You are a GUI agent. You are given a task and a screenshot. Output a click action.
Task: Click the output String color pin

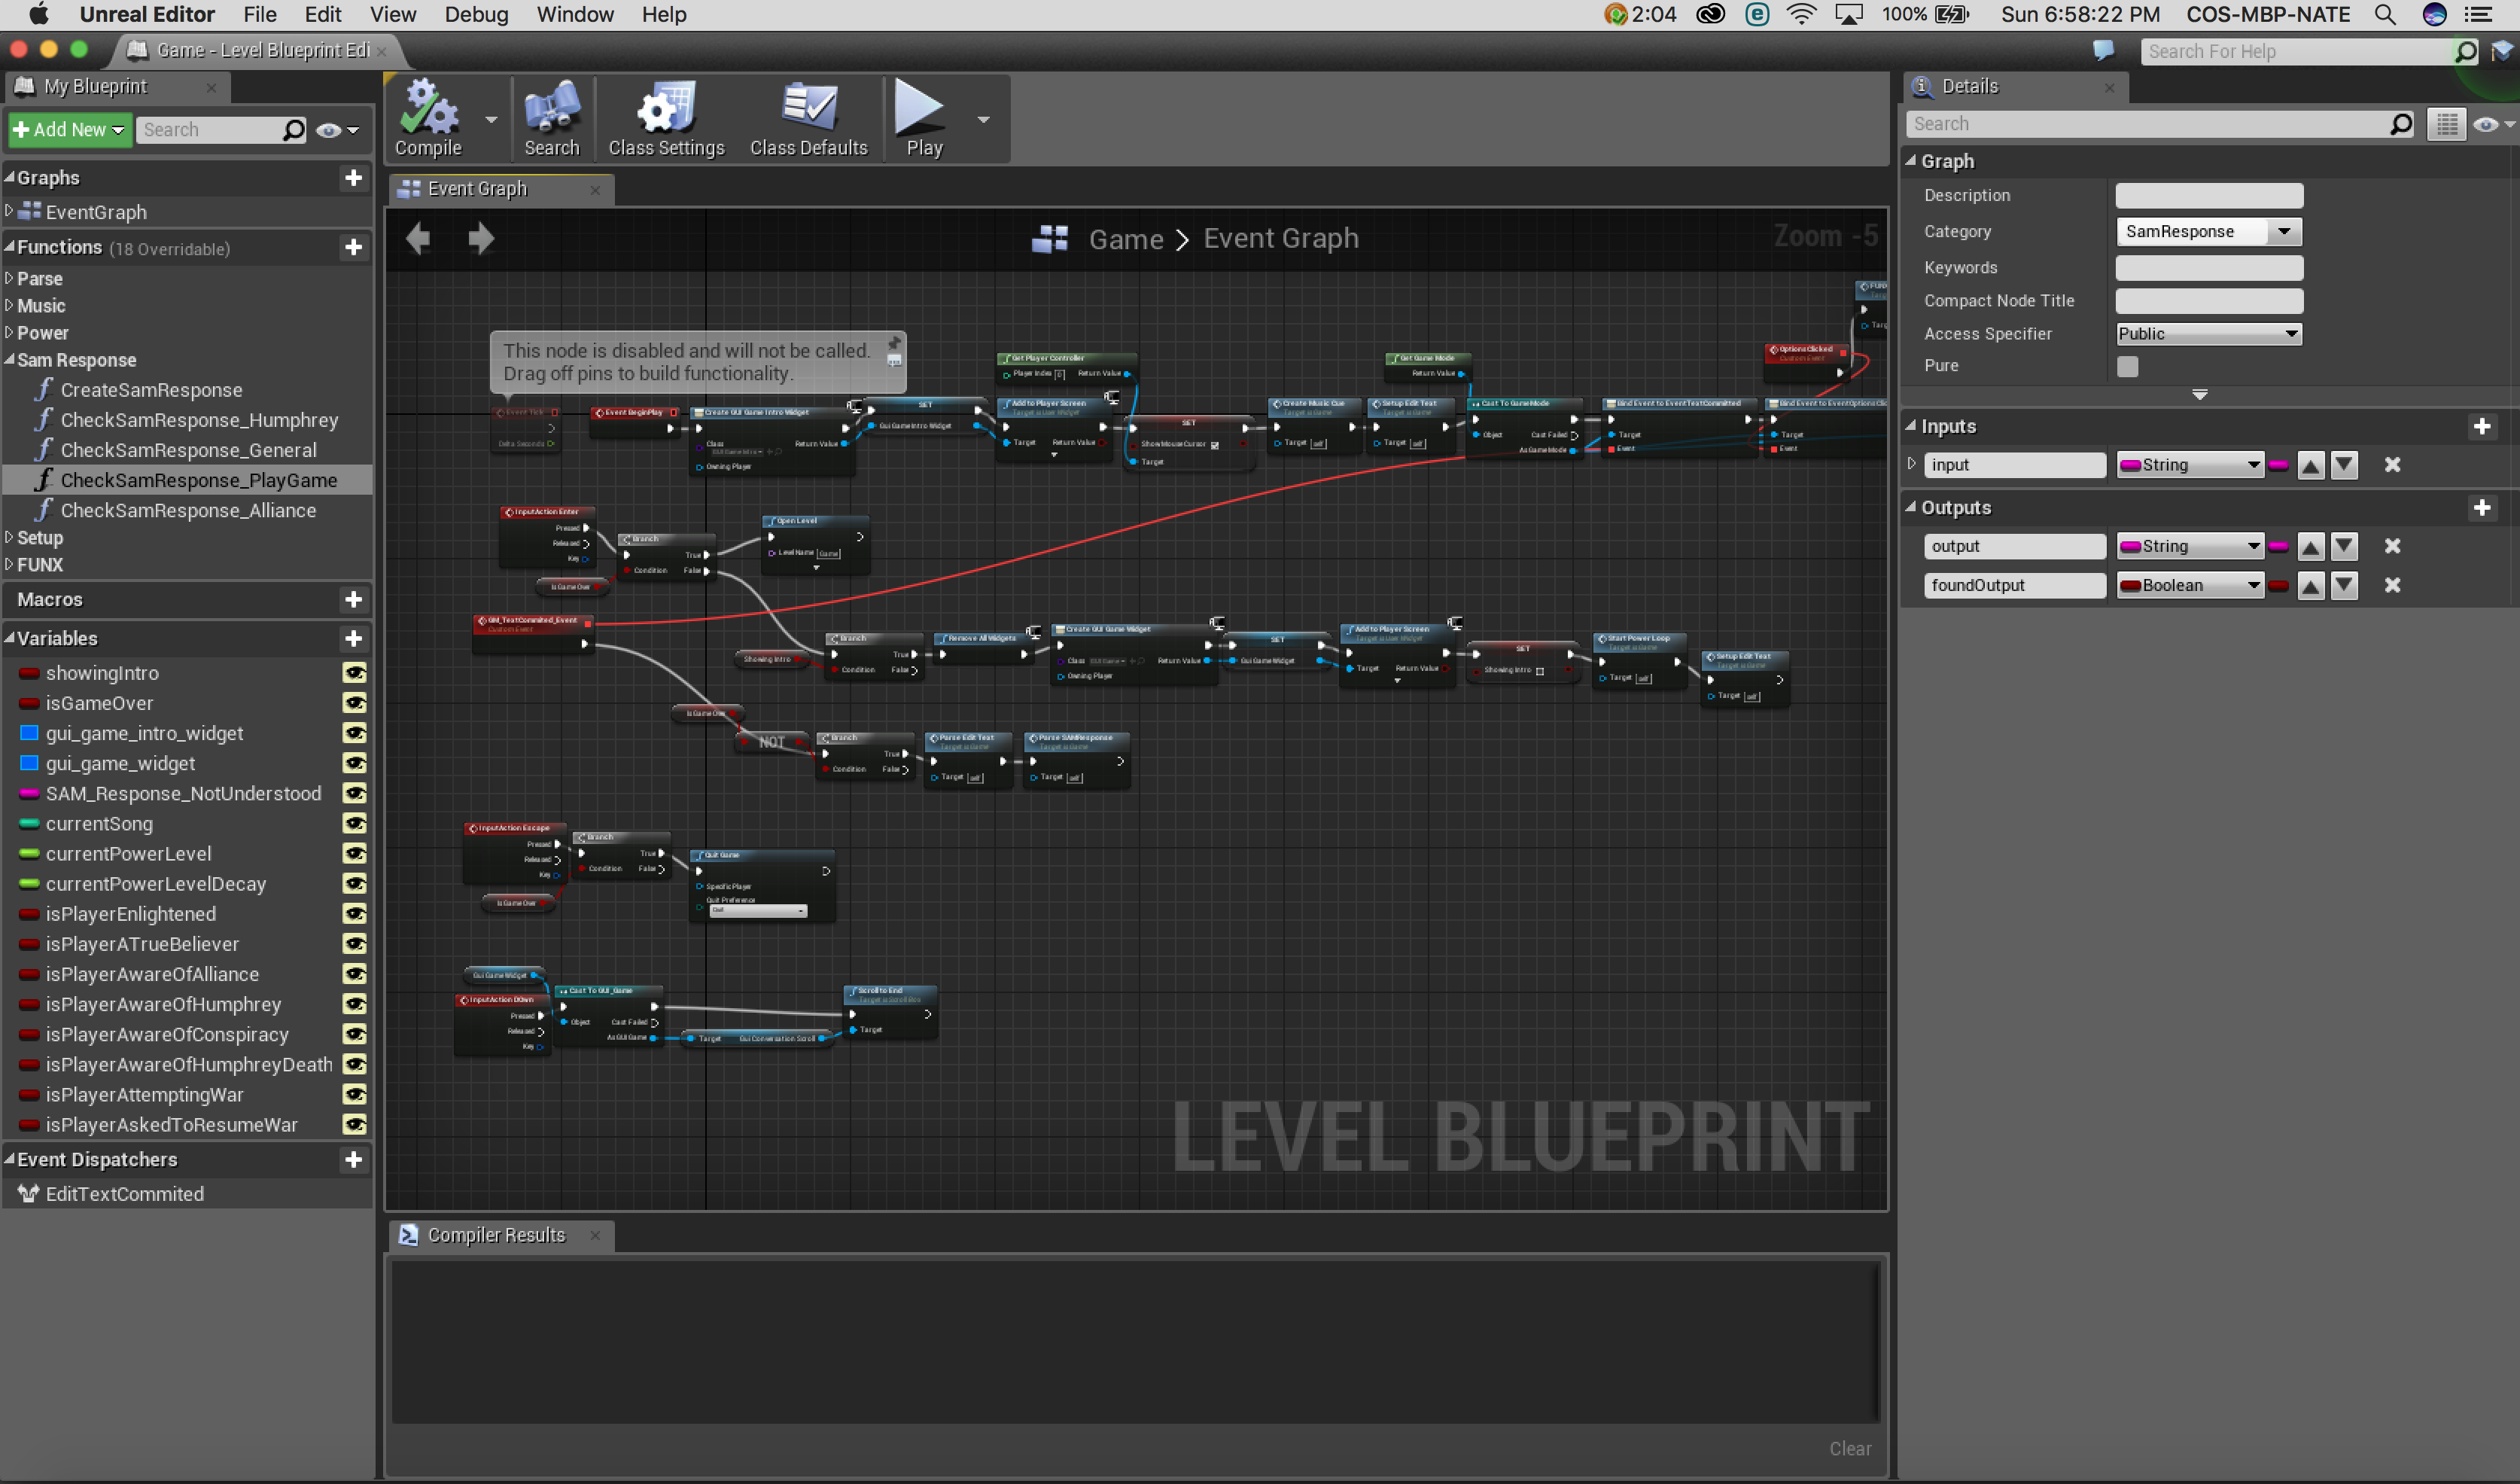[x=2278, y=546]
